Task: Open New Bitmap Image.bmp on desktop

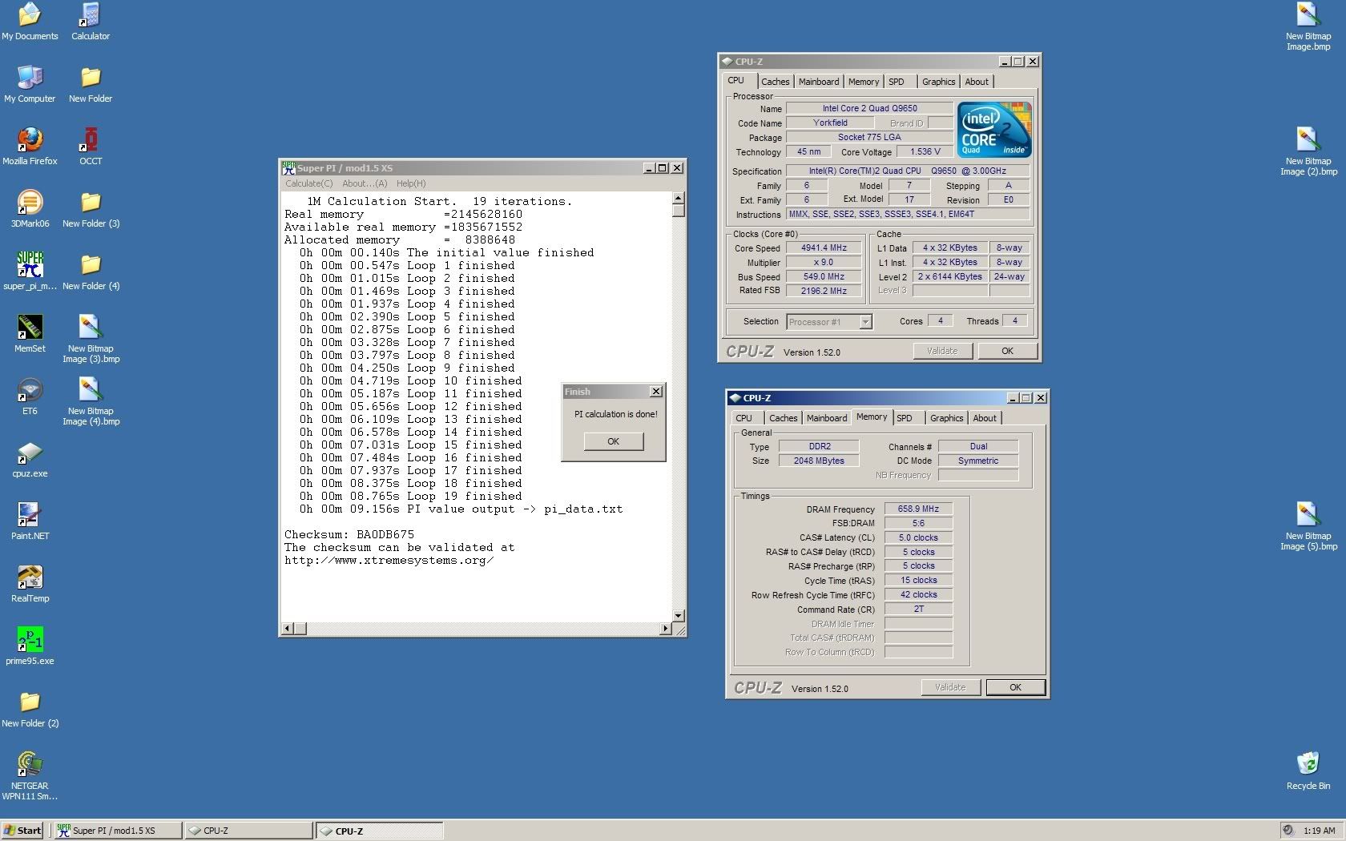Action: (x=1308, y=26)
